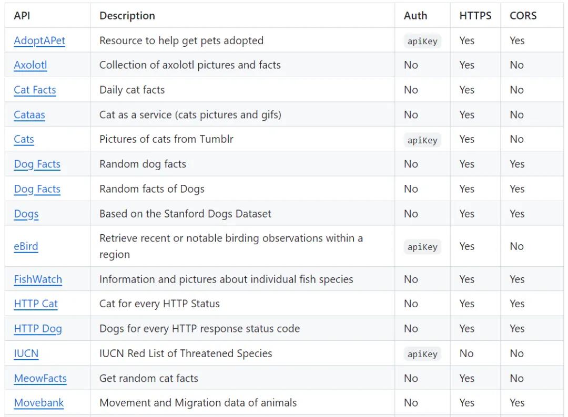
Task: Open the Cat Facts link
Action: (35, 90)
